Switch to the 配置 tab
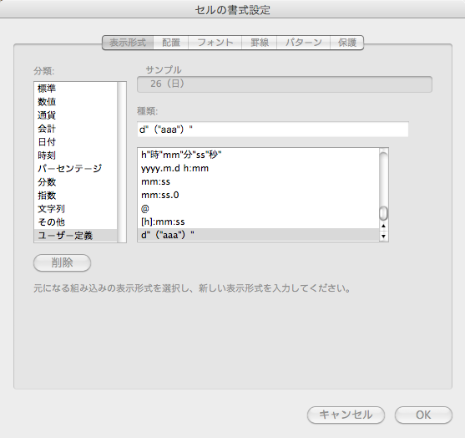 (x=171, y=43)
